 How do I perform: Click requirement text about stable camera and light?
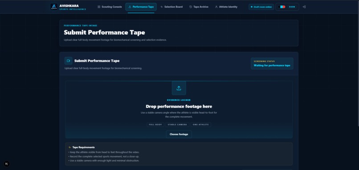point(104,161)
